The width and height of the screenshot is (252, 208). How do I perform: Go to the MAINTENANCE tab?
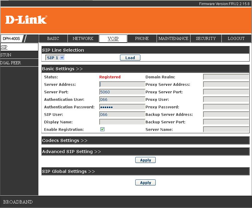click(x=173, y=38)
